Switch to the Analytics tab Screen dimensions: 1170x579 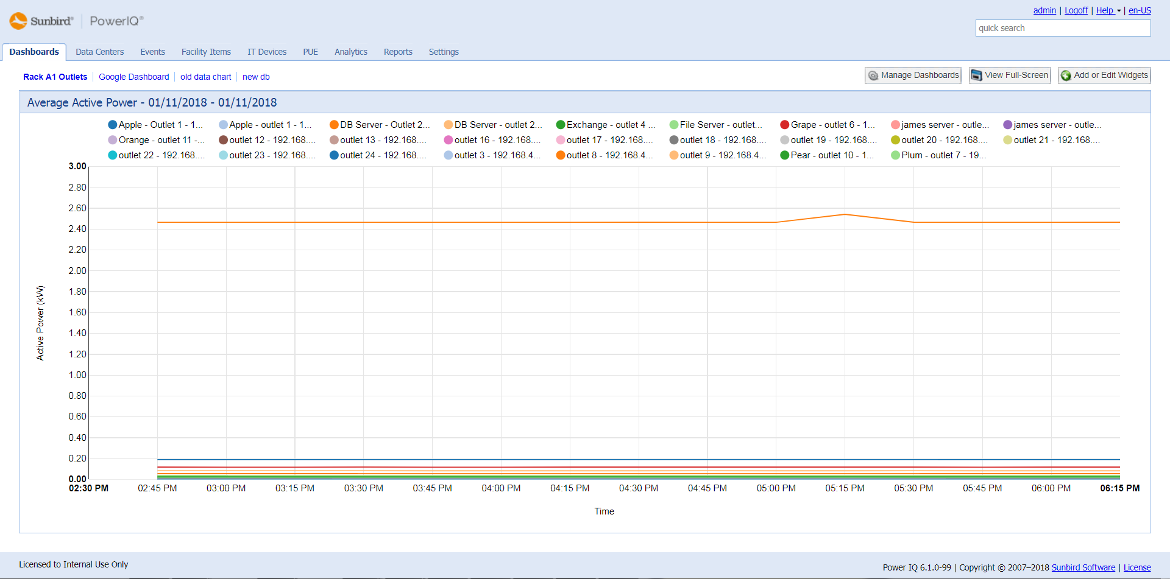pos(350,52)
